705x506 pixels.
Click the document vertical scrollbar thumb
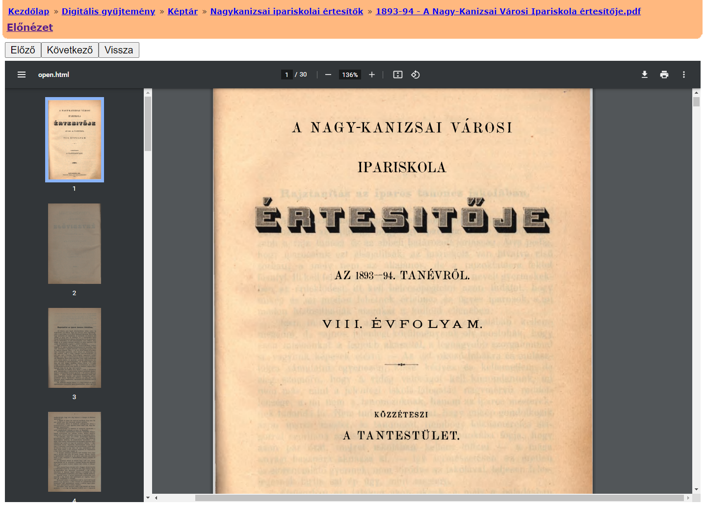[x=696, y=101]
